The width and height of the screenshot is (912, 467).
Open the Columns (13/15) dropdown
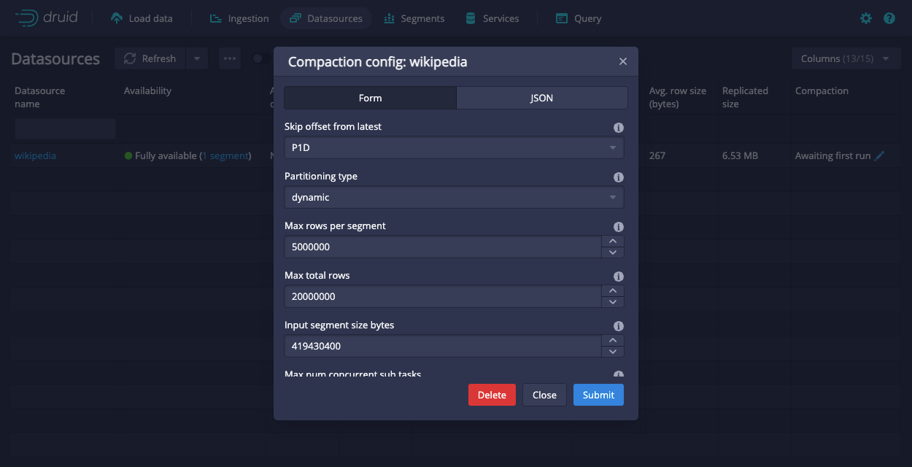846,58
